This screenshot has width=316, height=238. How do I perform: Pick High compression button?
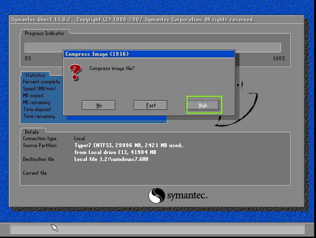pos(202,105)
